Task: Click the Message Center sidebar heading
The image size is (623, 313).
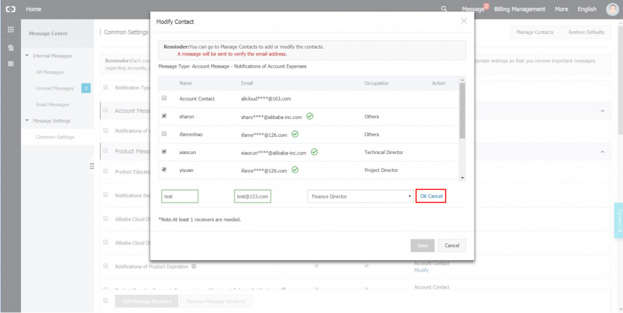Action: pyautogui.click(x=48, y=34)
